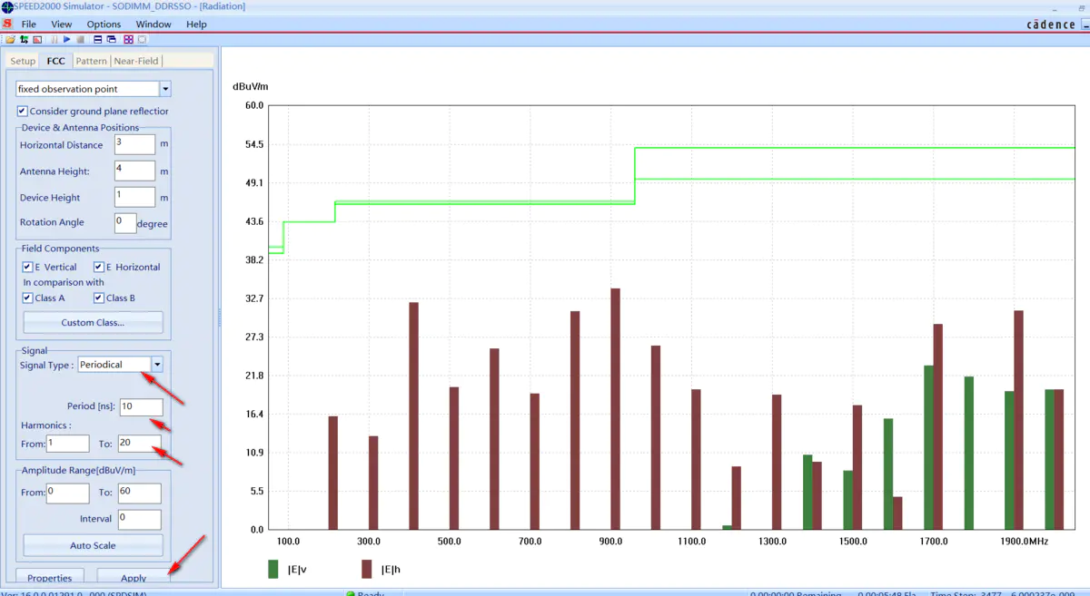Click the 1900.0MHz axis label

1026,542
